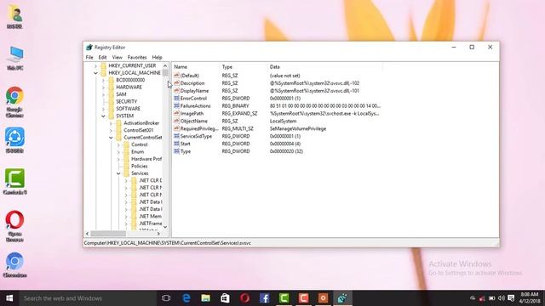The width and height of the screenshot is (545, 306).
Task: Click the Start DWORD value icon
Action: 176,144
